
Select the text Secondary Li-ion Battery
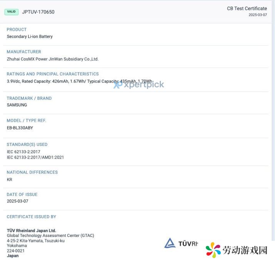point(30,36)
